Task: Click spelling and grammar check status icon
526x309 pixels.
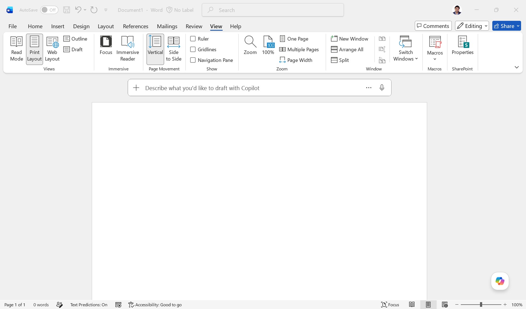Action: pyautogui.click(x=59, y=305)
